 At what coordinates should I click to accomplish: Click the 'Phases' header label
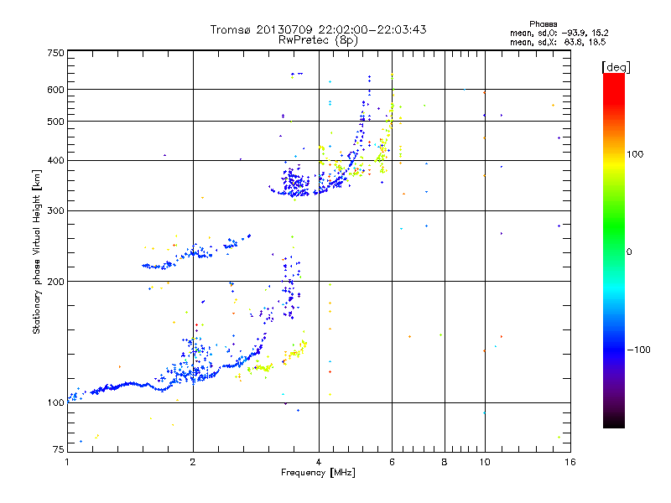[x=543, y=24]
